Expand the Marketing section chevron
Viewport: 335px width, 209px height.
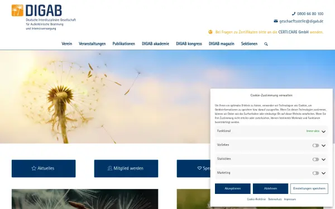tap(323, 173)
